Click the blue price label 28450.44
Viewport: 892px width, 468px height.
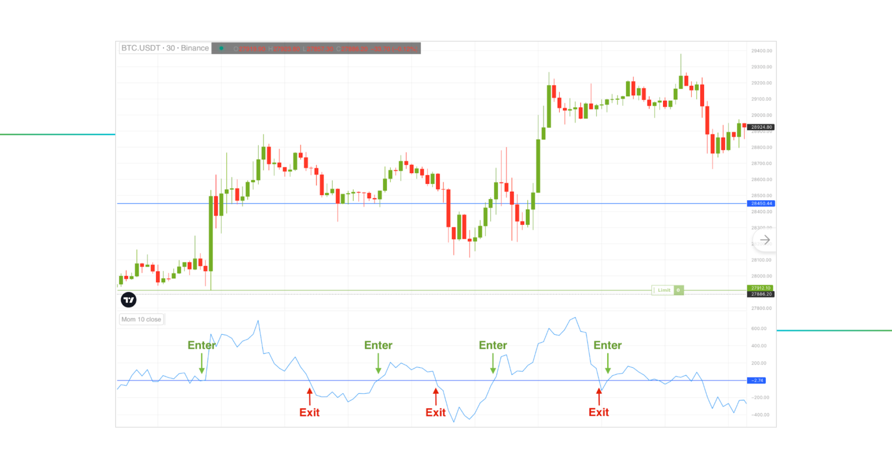coord(761,203)
